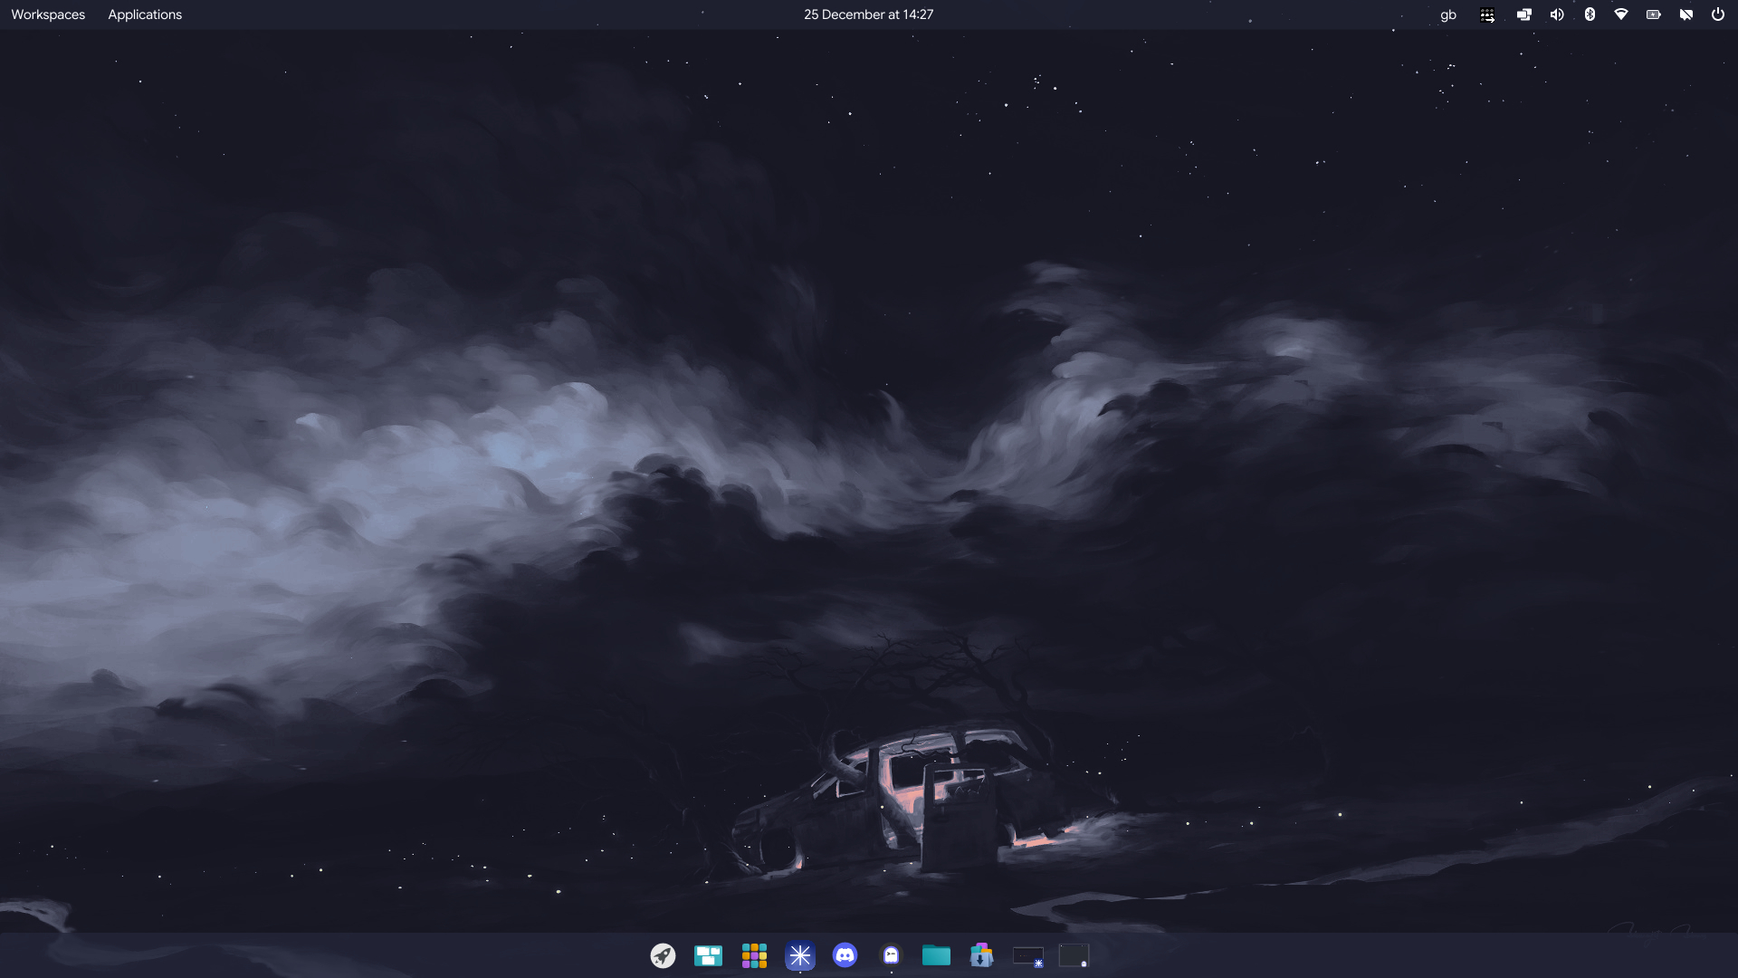
Task: Click the tiling layout panel icon
Action: click(x=1487, y=14)
